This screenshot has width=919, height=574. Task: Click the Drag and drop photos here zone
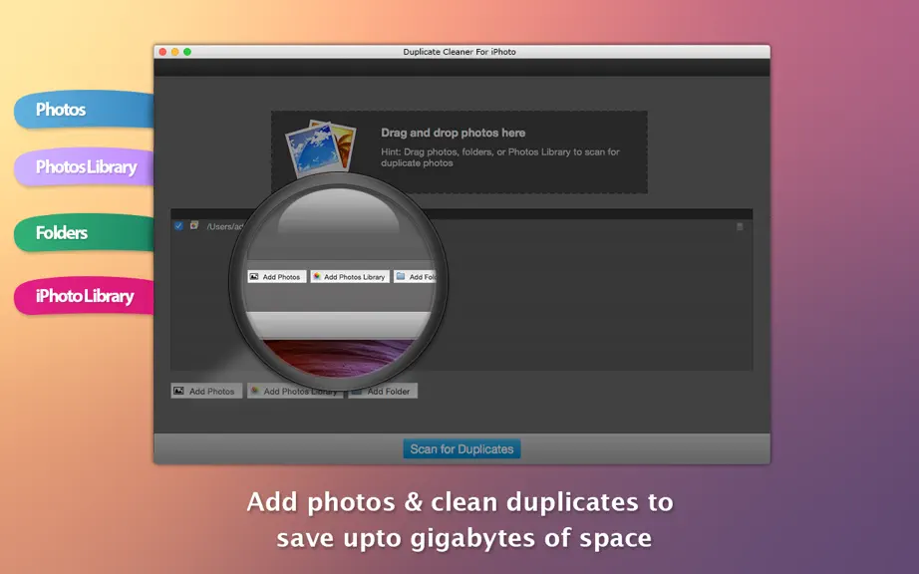coord(459,152)
